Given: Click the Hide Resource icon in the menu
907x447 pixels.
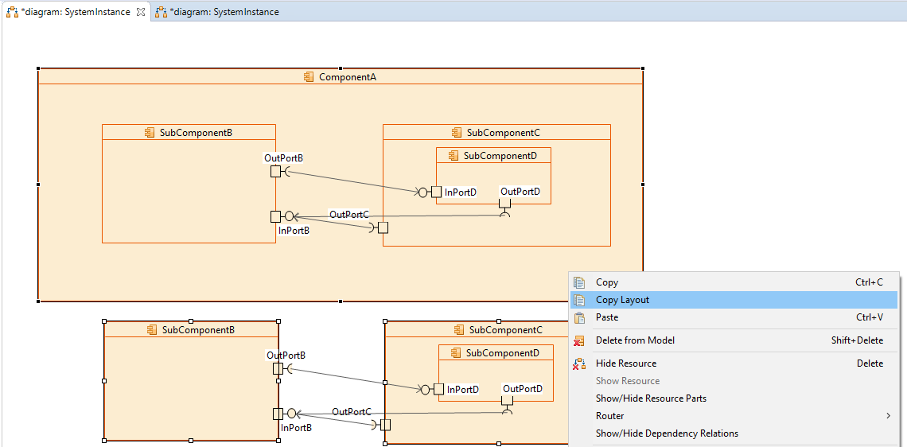Looking at the screenshot, I should click(579, 363).
